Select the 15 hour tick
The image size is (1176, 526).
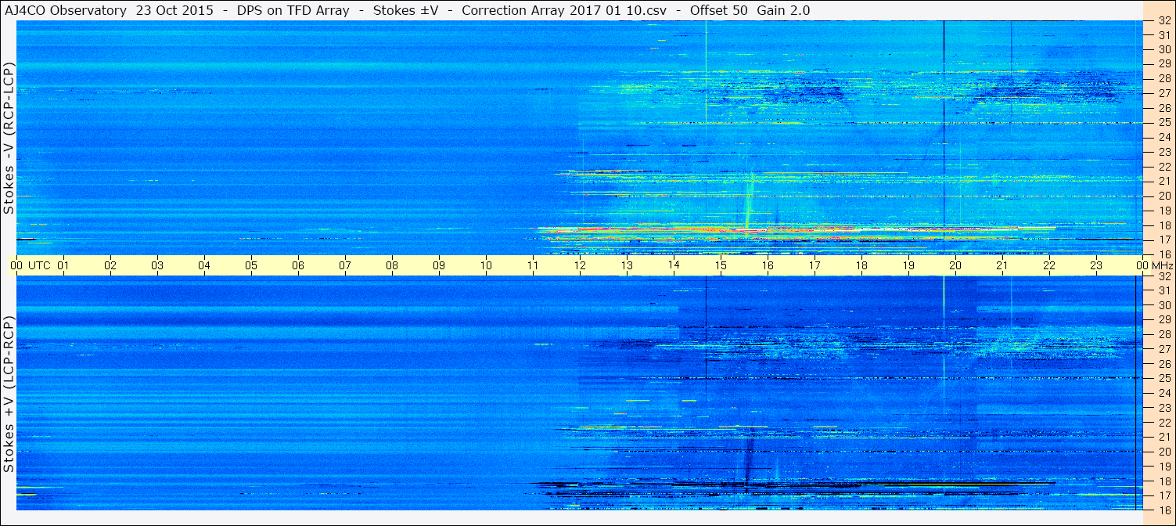721,265
